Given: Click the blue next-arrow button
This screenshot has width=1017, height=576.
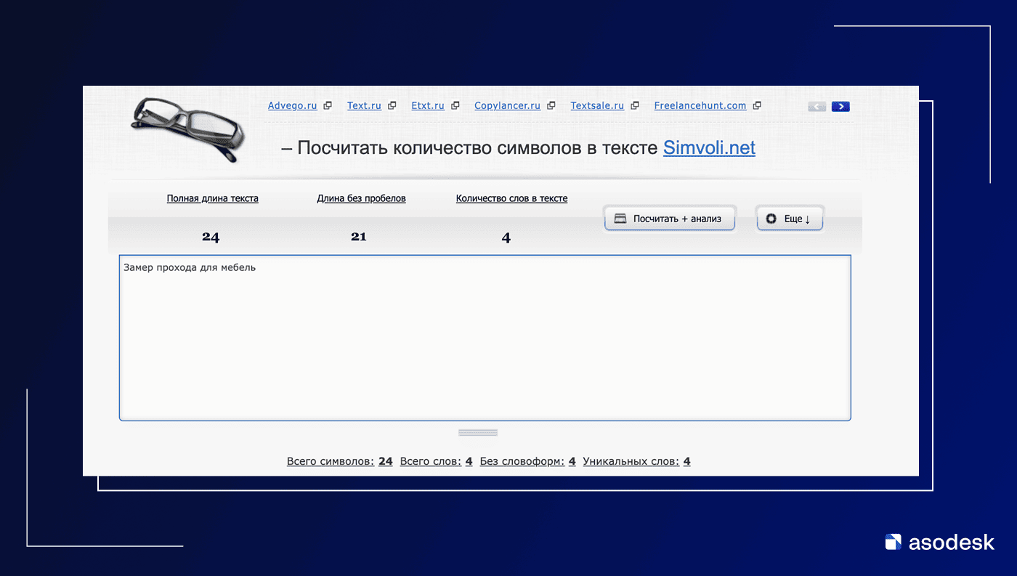Looking at the screenshot, I should [840, 107].
